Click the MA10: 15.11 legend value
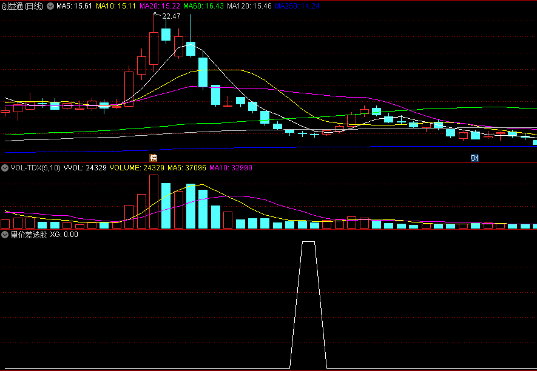 tap(116, 6)
